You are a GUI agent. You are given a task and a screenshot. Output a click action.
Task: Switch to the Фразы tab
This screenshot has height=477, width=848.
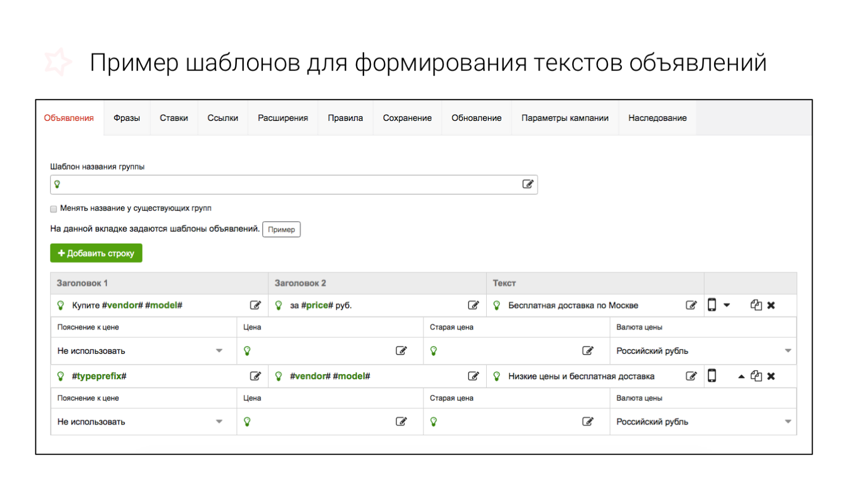click(x=127, y=118)
